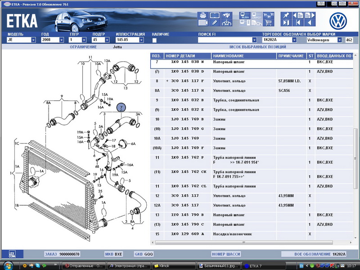Sort by the Поз. column header
This screenshot has width=360, height=270.
tap(157, 56)
